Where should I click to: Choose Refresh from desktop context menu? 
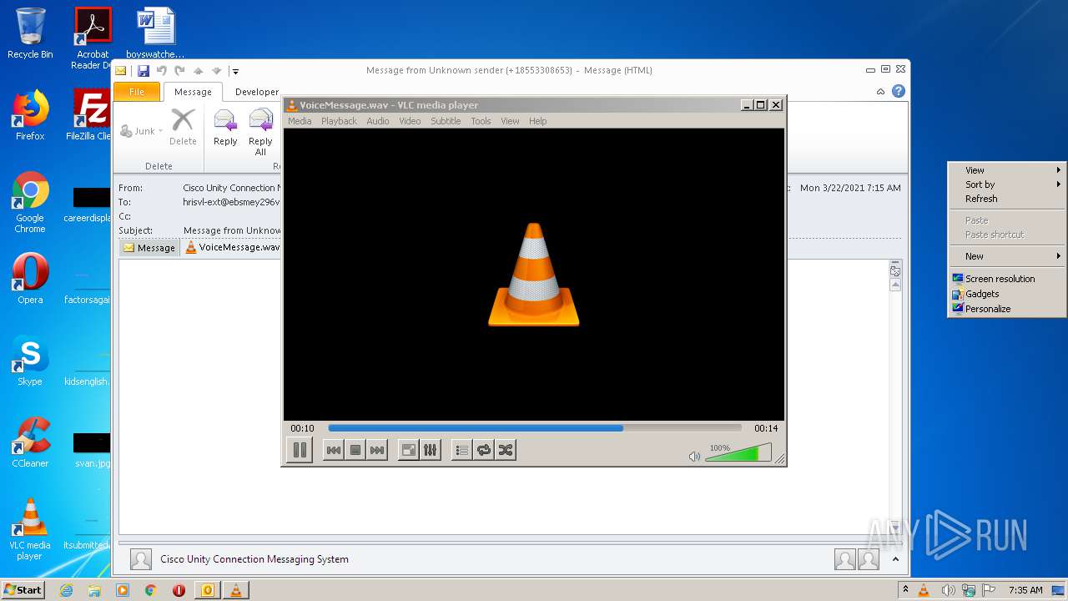point(1007,199)
